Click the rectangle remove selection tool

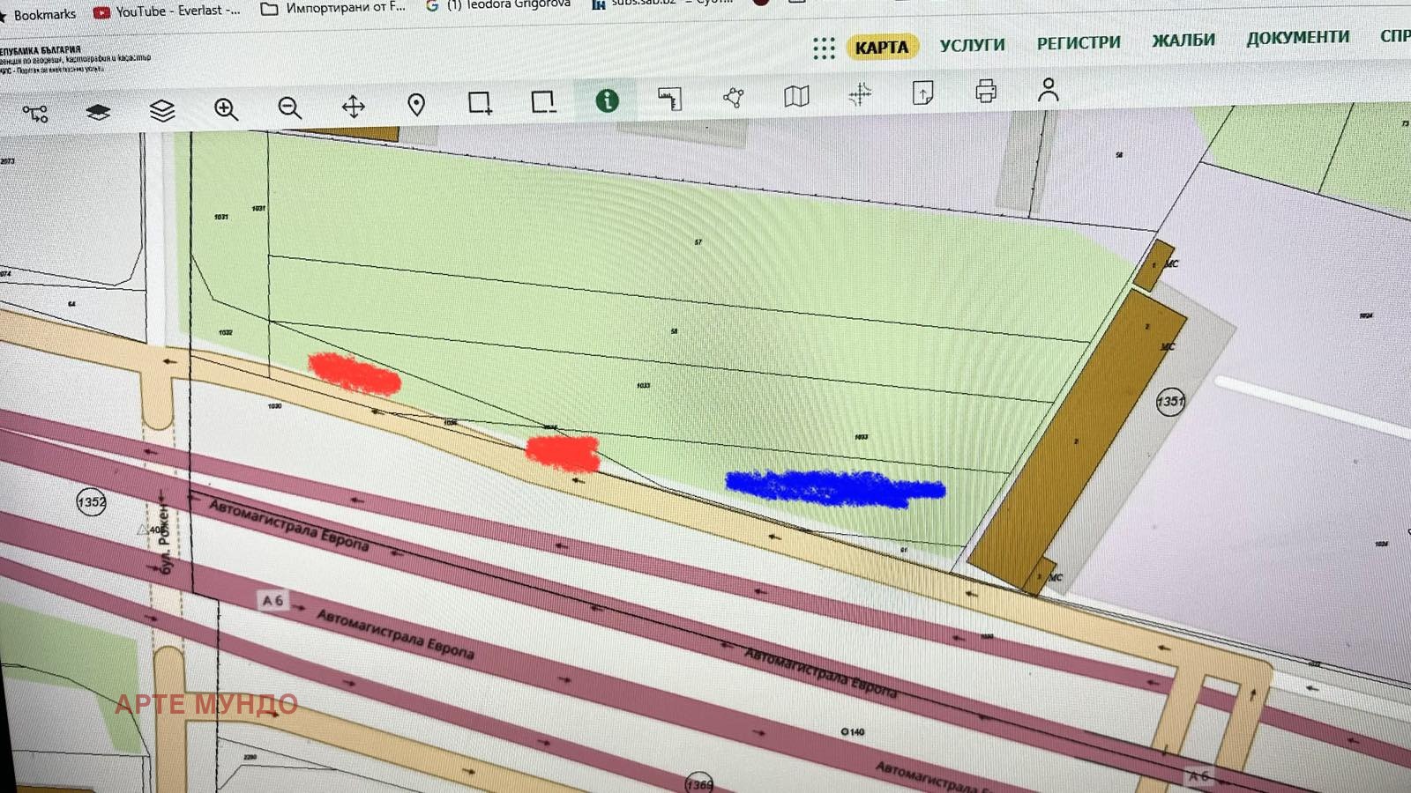tap(543, 102)
